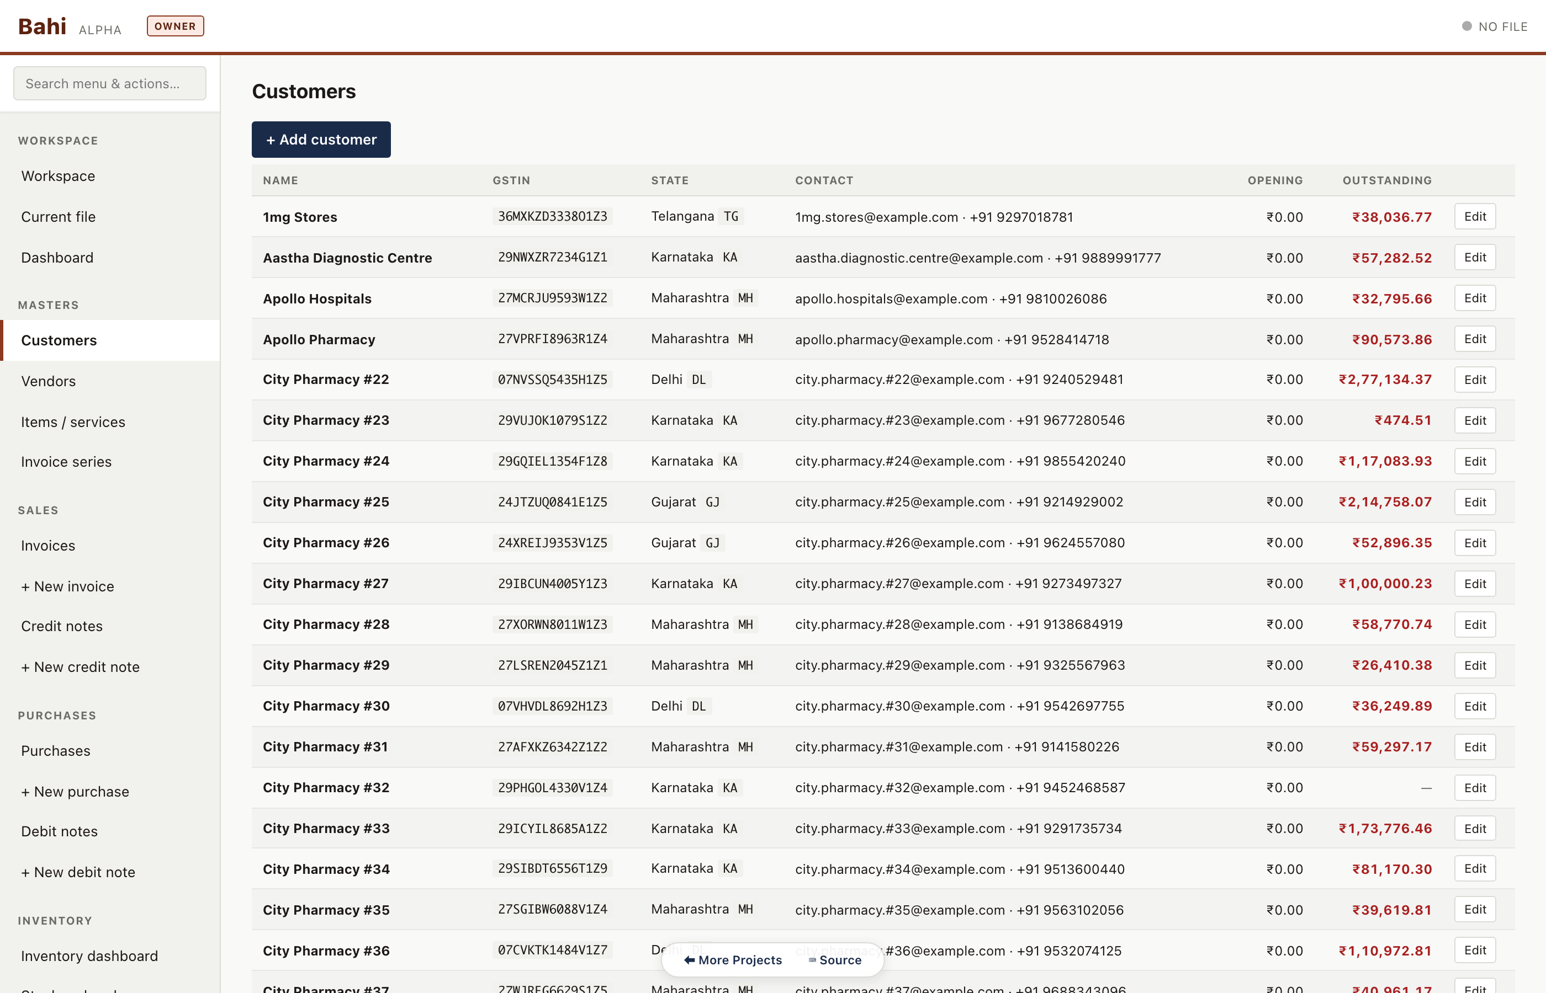Go to Dashboard in the sidebar
Screen dimensions: 1546x993
click(x=57, y=258)
